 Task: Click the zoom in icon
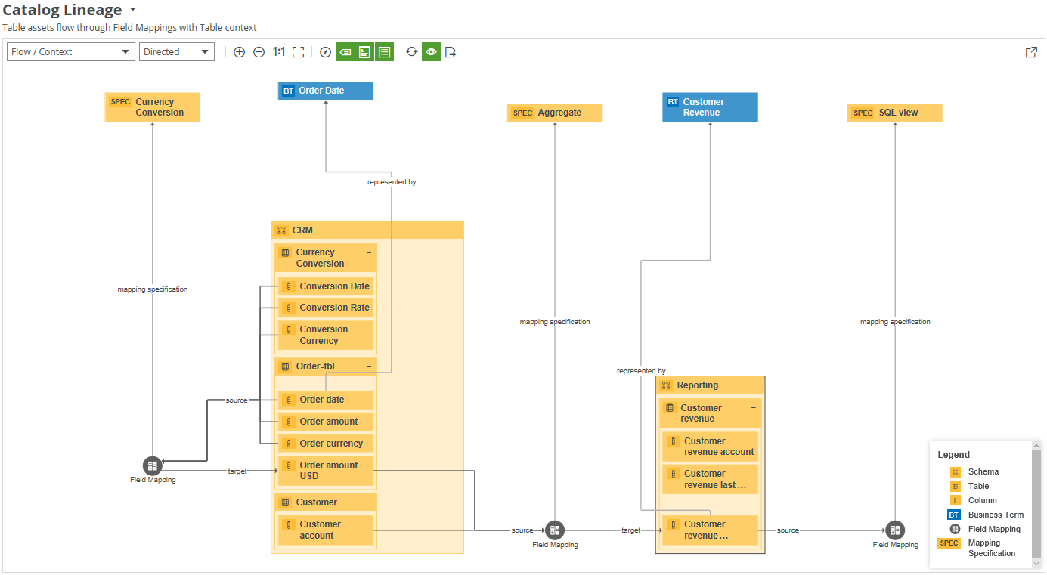click(239, 52)
